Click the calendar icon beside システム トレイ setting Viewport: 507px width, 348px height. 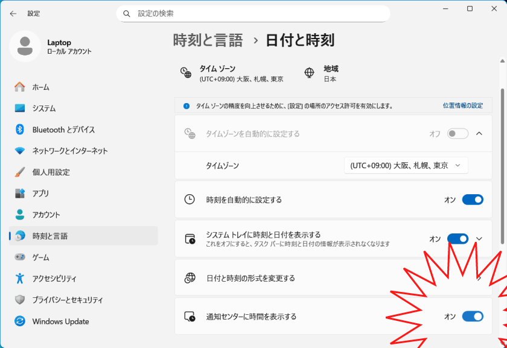(x=190, y=239)
